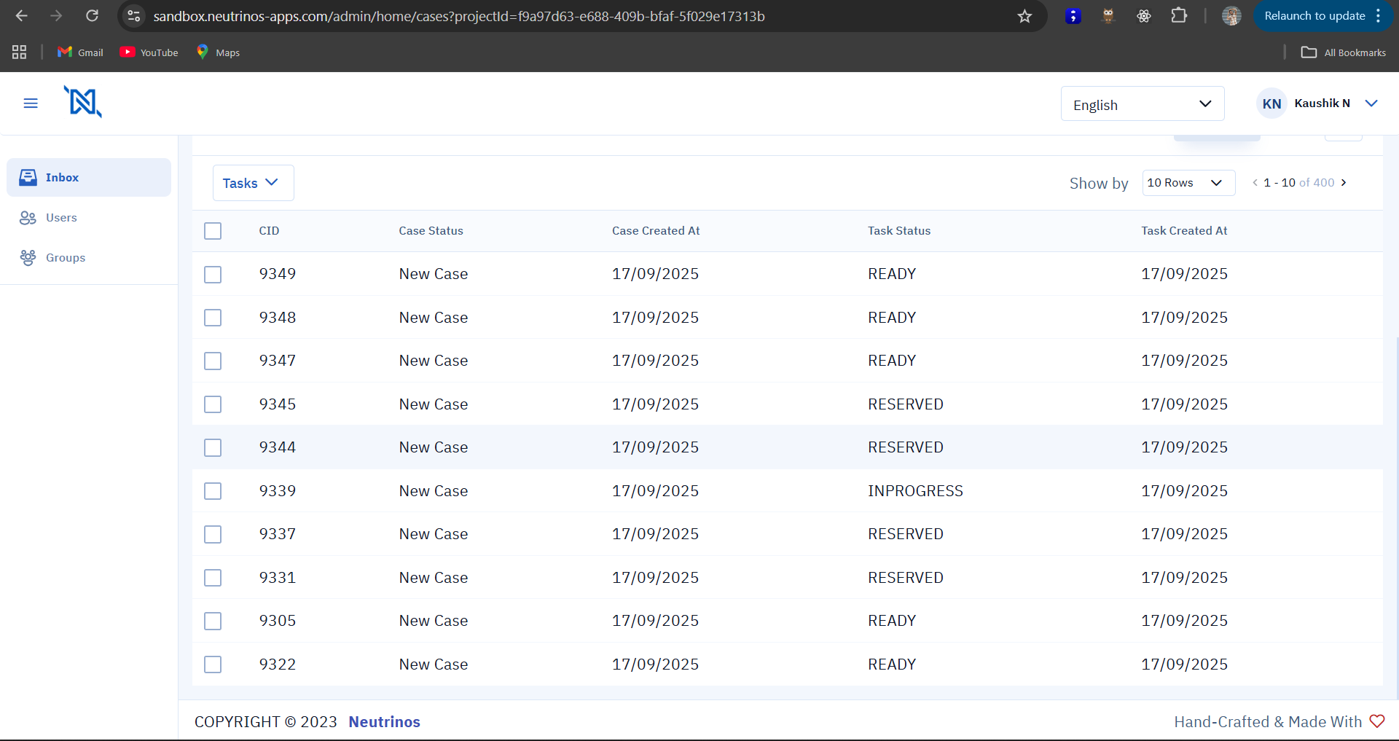Reload the page in browser
The width and height of the screenshot is (1399, 741).
[x=92, y=16]
